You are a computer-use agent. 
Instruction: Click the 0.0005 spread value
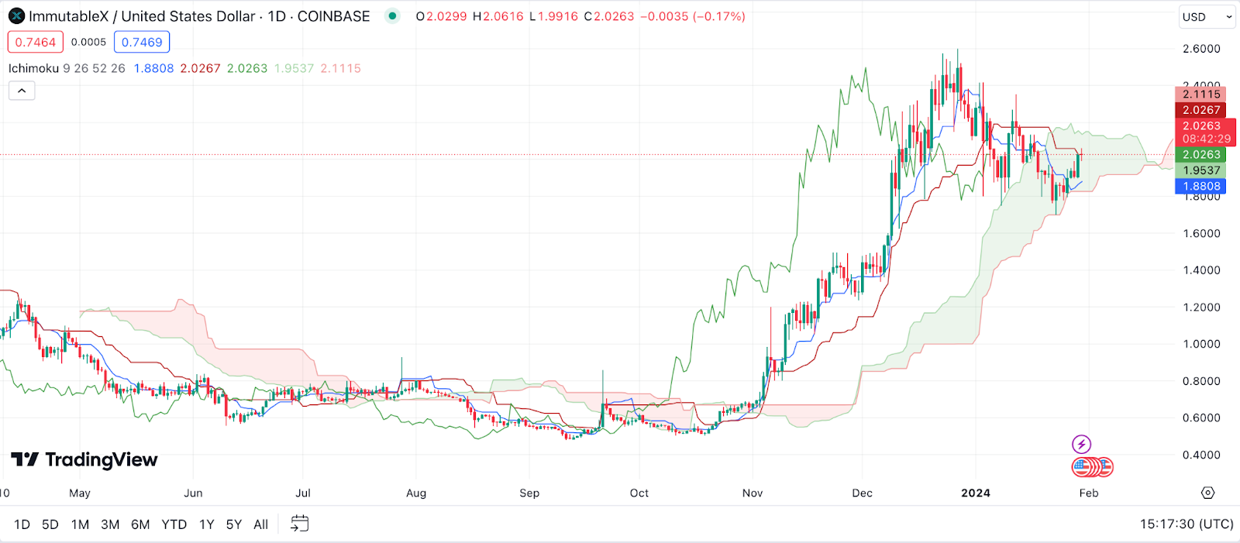pyautogui.click(x=88, y=42)
